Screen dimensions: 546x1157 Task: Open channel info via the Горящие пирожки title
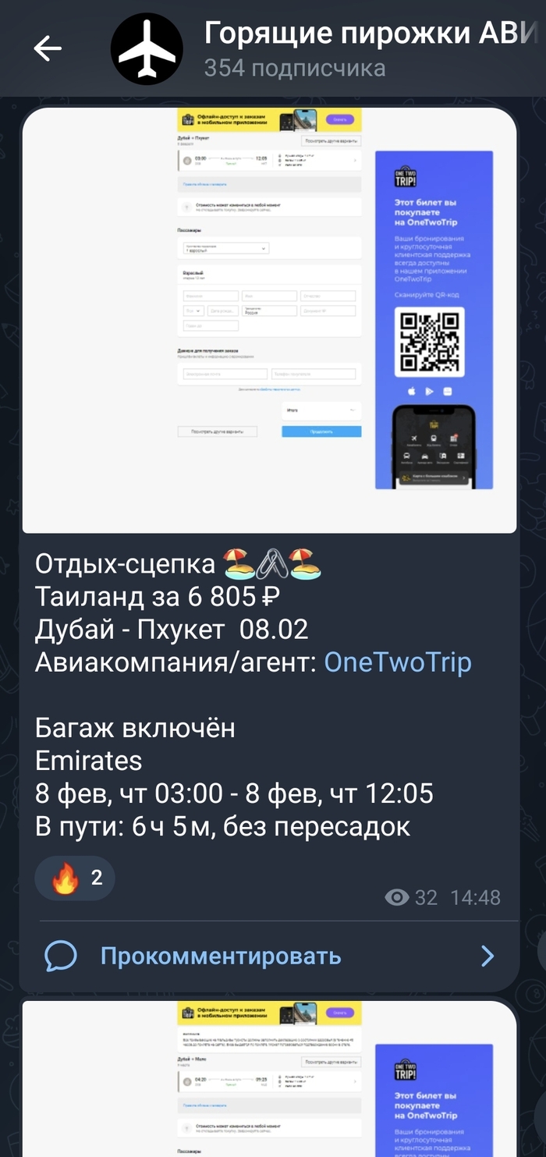tap(372, 34)
